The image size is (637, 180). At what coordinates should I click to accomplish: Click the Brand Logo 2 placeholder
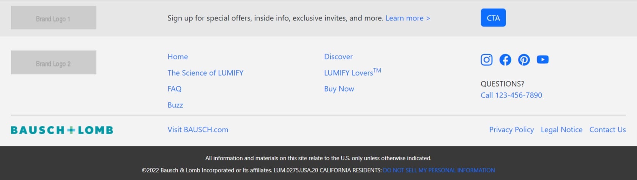[54, 62]
